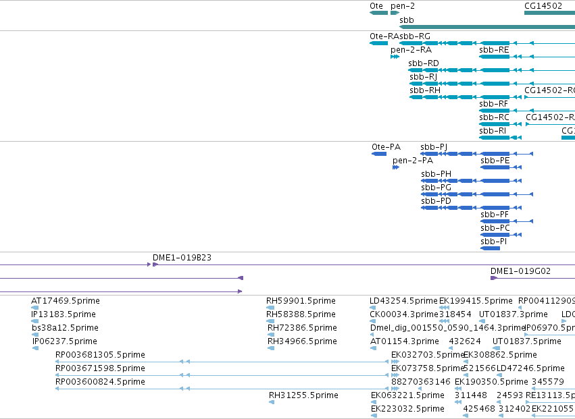The width and height of the screenshot is (575, 419).
Task: Click the LD43254.5prime EST label
Action: pyautogui.click(x=403, y=301)
